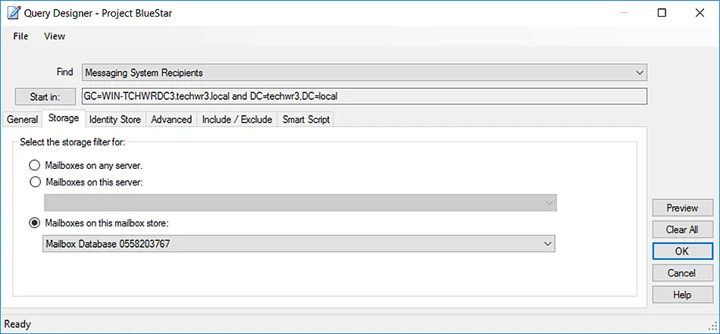Click the Start in path field
Viewport: 720px width, 334px height.
[x=364, y=96]
